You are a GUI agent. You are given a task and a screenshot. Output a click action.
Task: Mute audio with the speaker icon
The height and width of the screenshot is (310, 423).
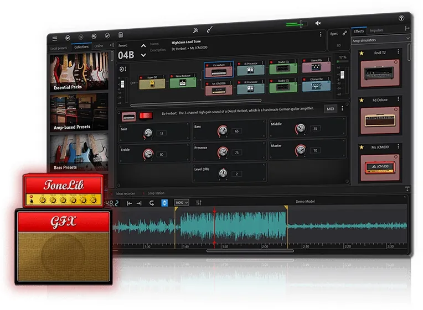coord(318,23)
